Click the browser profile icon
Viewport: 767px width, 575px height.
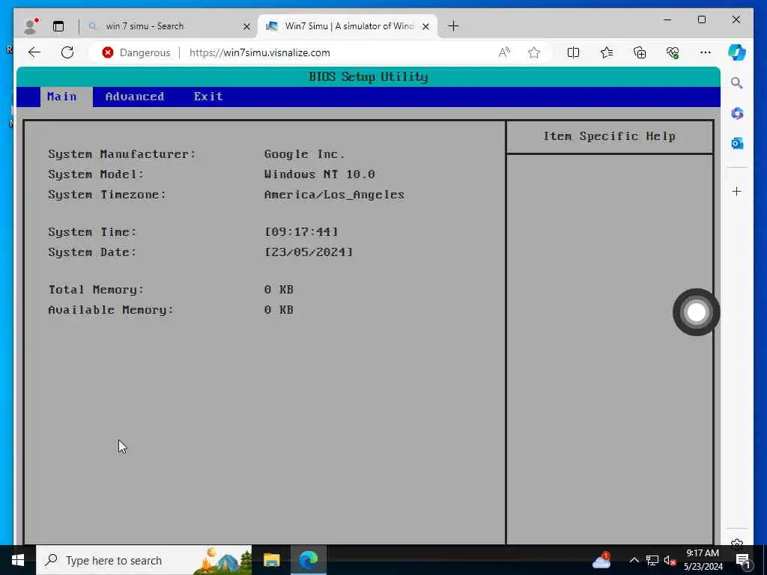point(31,26)
